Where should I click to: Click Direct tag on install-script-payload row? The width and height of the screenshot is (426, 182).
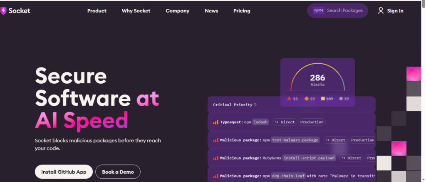click(x=352, y=158)
